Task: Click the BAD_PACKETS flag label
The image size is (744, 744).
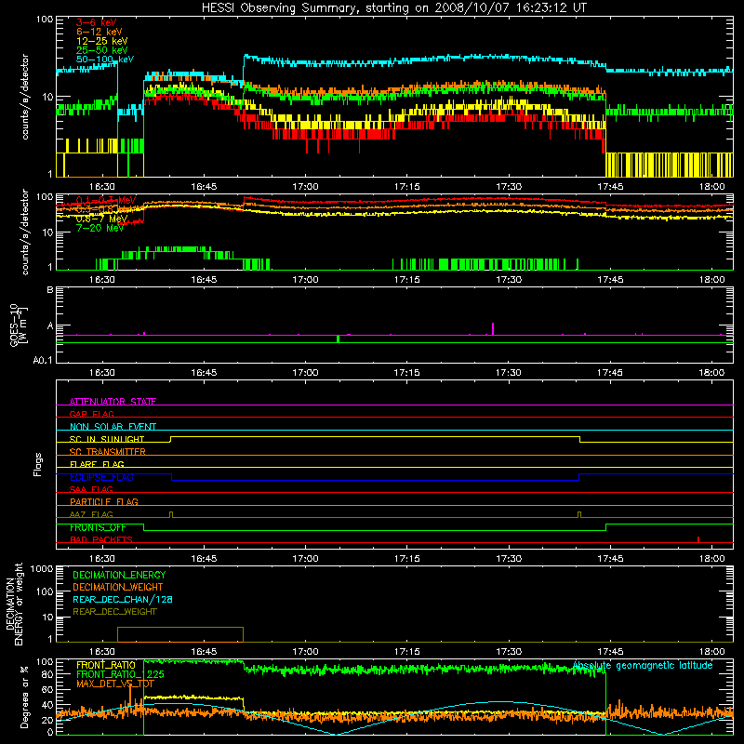Action: coord(101,539)
